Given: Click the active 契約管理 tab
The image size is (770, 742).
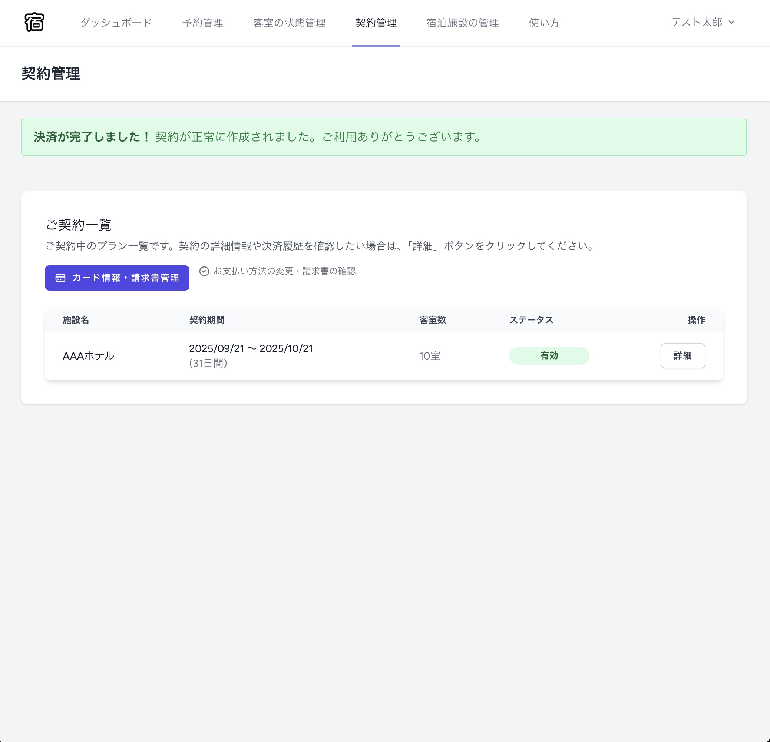Looking at the screenshot, I should pyautogui.click(x=376, y=23).
